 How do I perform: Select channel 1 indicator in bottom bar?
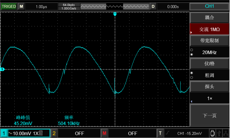pos(4,133)
